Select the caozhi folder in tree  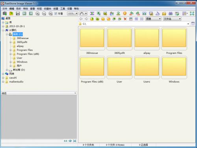[x=13, y=78]
